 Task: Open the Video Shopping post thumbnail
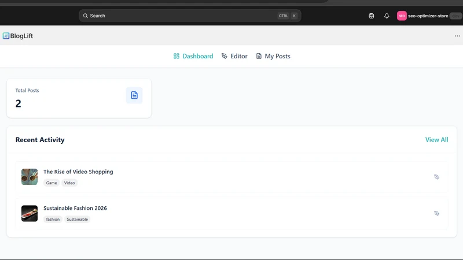pyautogui.click(x=30, y=177)
